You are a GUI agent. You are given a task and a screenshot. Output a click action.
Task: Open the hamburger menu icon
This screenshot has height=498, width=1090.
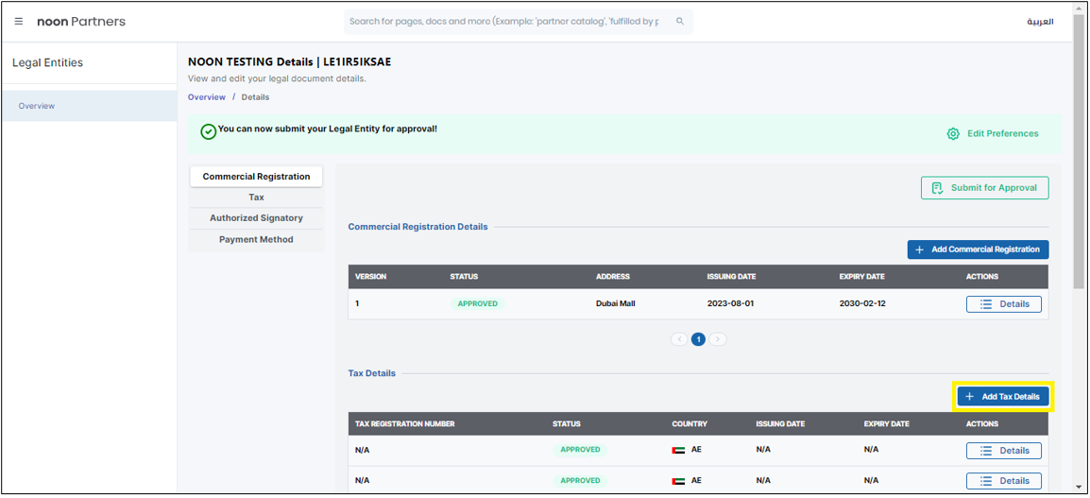pyautogui.click(x=19, y=21)
